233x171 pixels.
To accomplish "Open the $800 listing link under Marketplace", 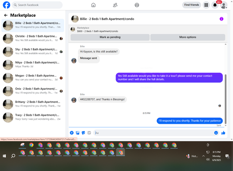I will [97, 31].
